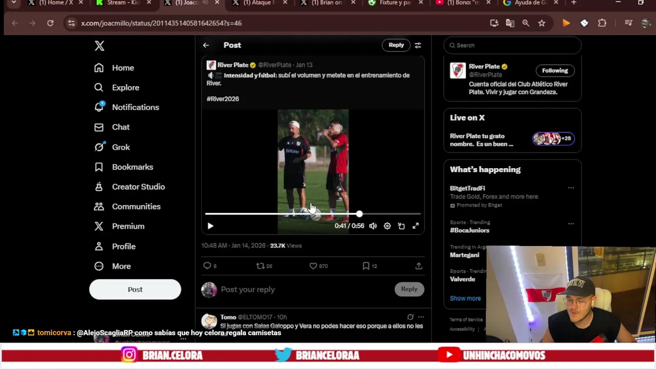This screenshot has height=369, width=656.
Task: Open the Martegani trend
Action: point(465,255)
